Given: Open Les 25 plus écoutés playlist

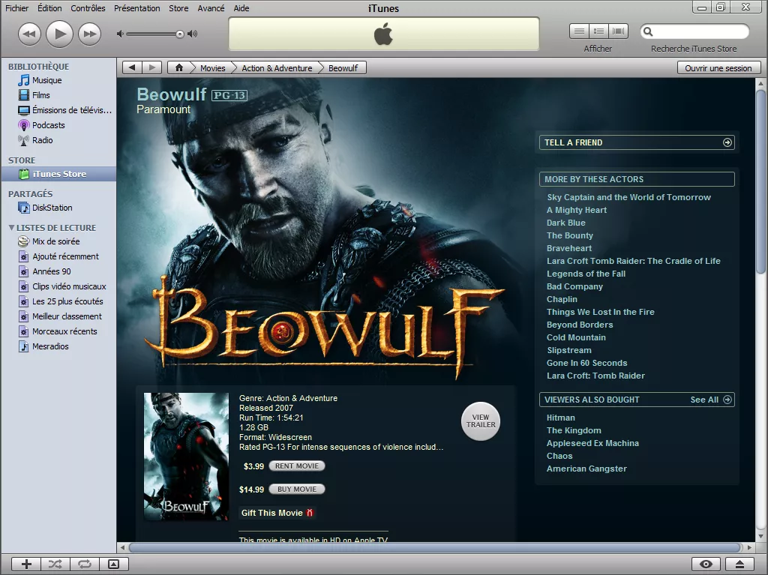Looking at the screenshot, I should click(58, 301).
